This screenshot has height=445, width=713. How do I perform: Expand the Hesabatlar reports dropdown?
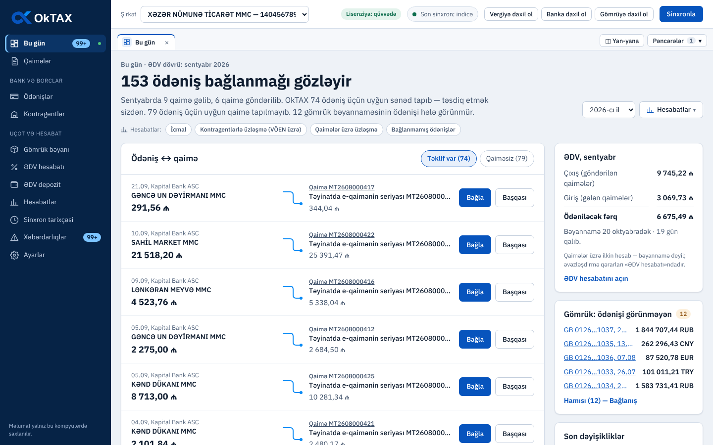tap(671, 110)
